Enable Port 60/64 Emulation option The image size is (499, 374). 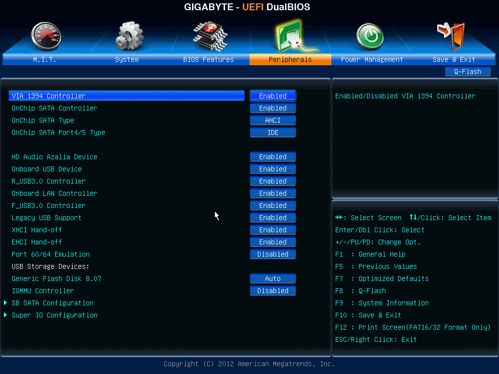tap(273, 254)
